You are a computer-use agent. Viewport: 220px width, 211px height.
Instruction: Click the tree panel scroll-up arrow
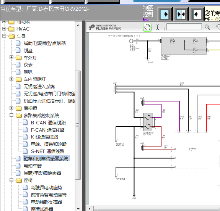(78, 25)
